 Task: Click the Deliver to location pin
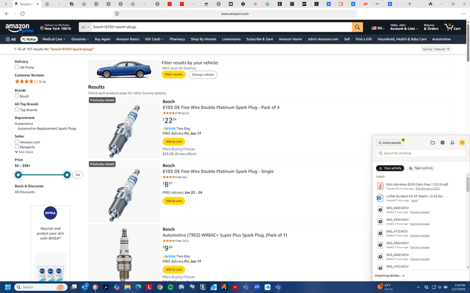[x=42, y=28]
